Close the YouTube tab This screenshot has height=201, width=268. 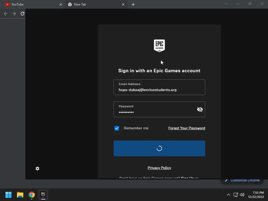coord(61,4)
